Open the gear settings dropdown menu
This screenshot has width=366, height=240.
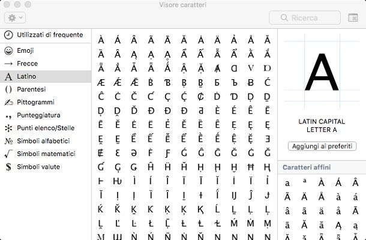click(x=15, y=18)
